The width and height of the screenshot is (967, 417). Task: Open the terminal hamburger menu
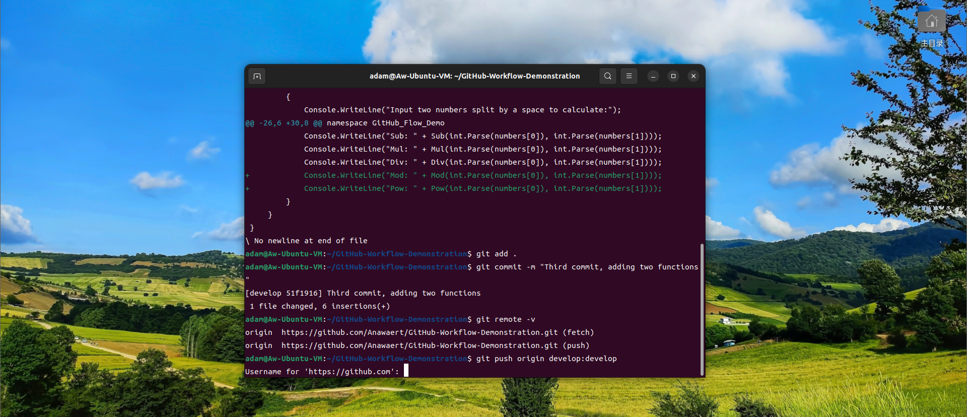629,76
